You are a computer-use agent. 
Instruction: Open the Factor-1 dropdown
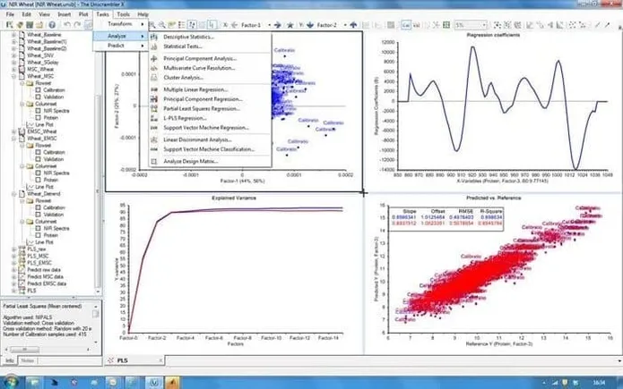269,25
